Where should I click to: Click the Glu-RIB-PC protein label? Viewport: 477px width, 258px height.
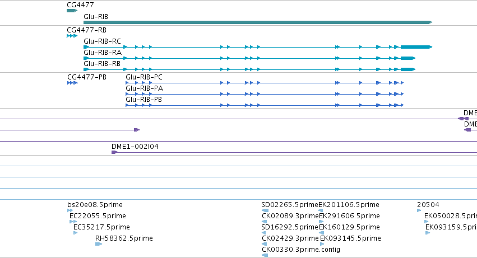coord(144,77)
